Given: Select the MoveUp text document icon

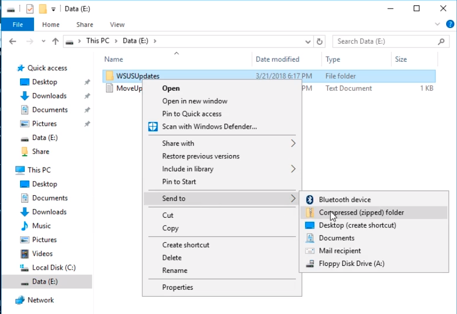Looking at the screenshot, I should click(x=110, y=88).
